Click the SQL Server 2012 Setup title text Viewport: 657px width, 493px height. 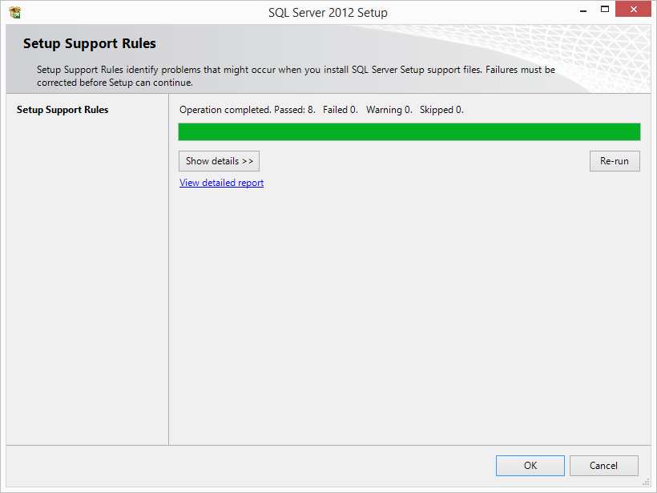click(328, 13)
